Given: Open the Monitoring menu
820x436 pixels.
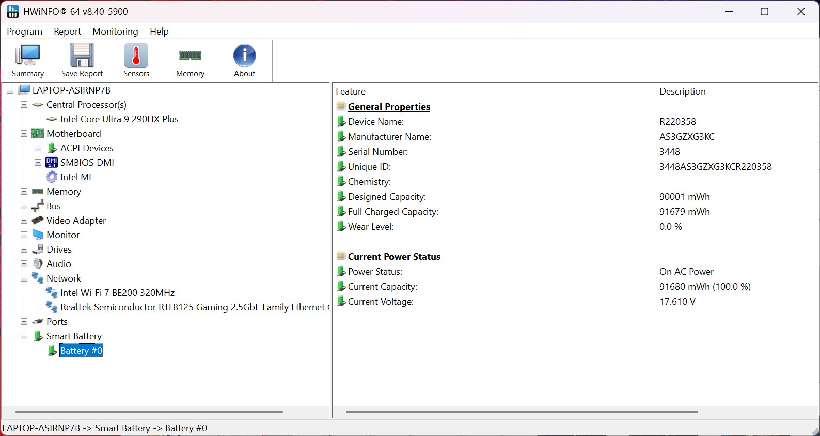Looking at the screenshot, I should click(x=116, y=32).
